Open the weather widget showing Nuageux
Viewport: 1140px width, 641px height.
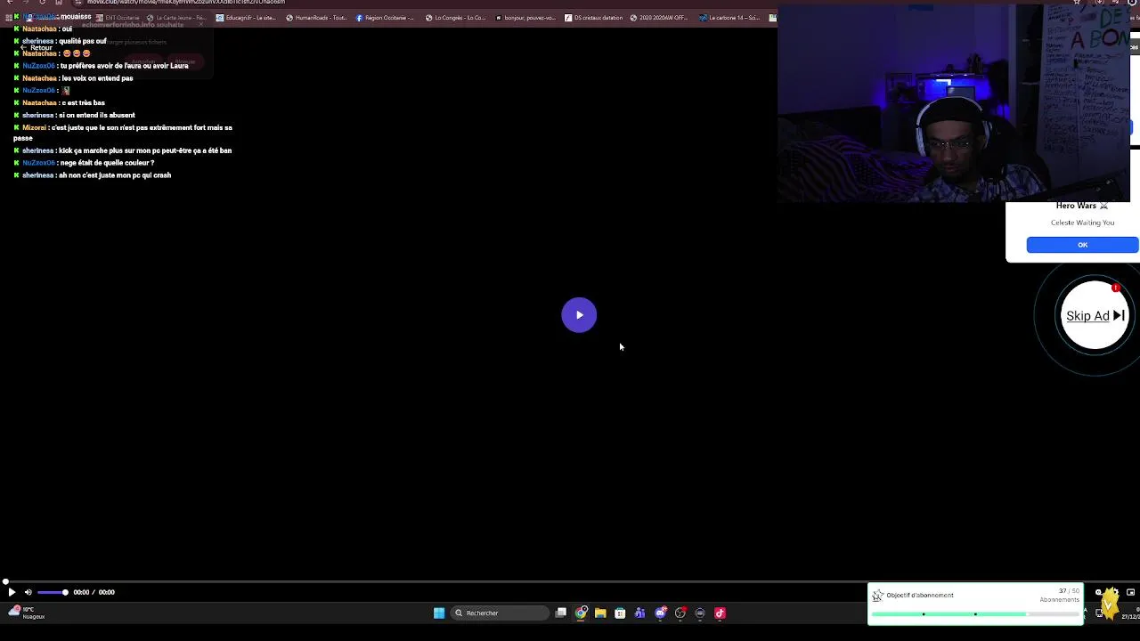point(25,613)
